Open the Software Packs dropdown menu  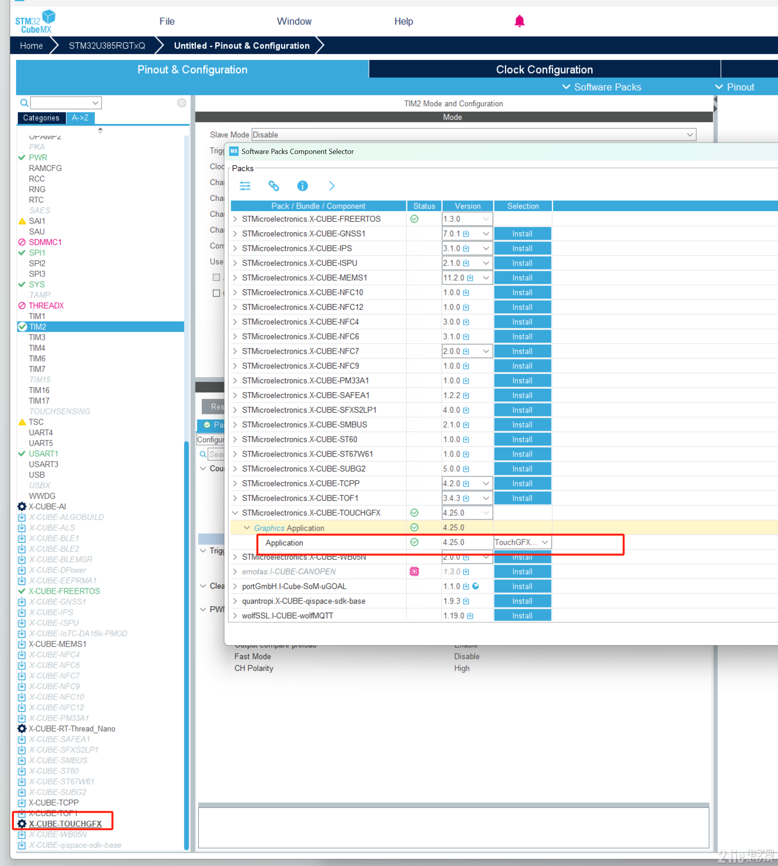pos(601,87)
